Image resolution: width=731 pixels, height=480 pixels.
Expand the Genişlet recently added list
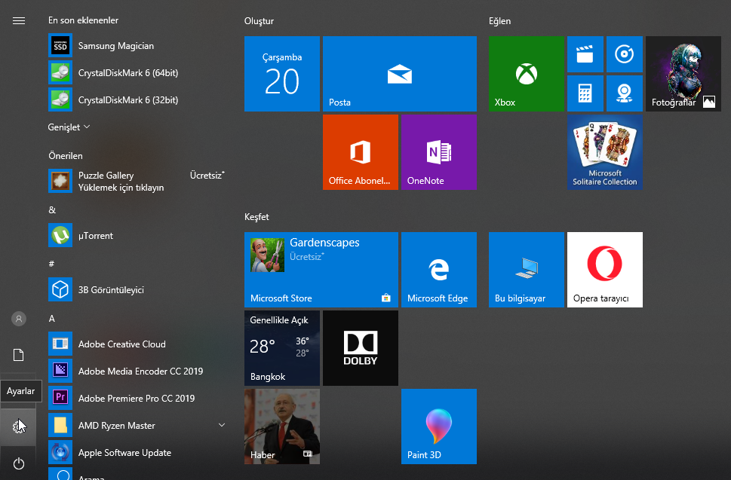[69, 127]
